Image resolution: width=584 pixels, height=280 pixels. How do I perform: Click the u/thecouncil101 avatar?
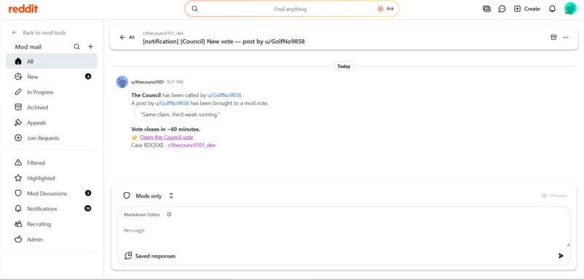coord(122,82)
